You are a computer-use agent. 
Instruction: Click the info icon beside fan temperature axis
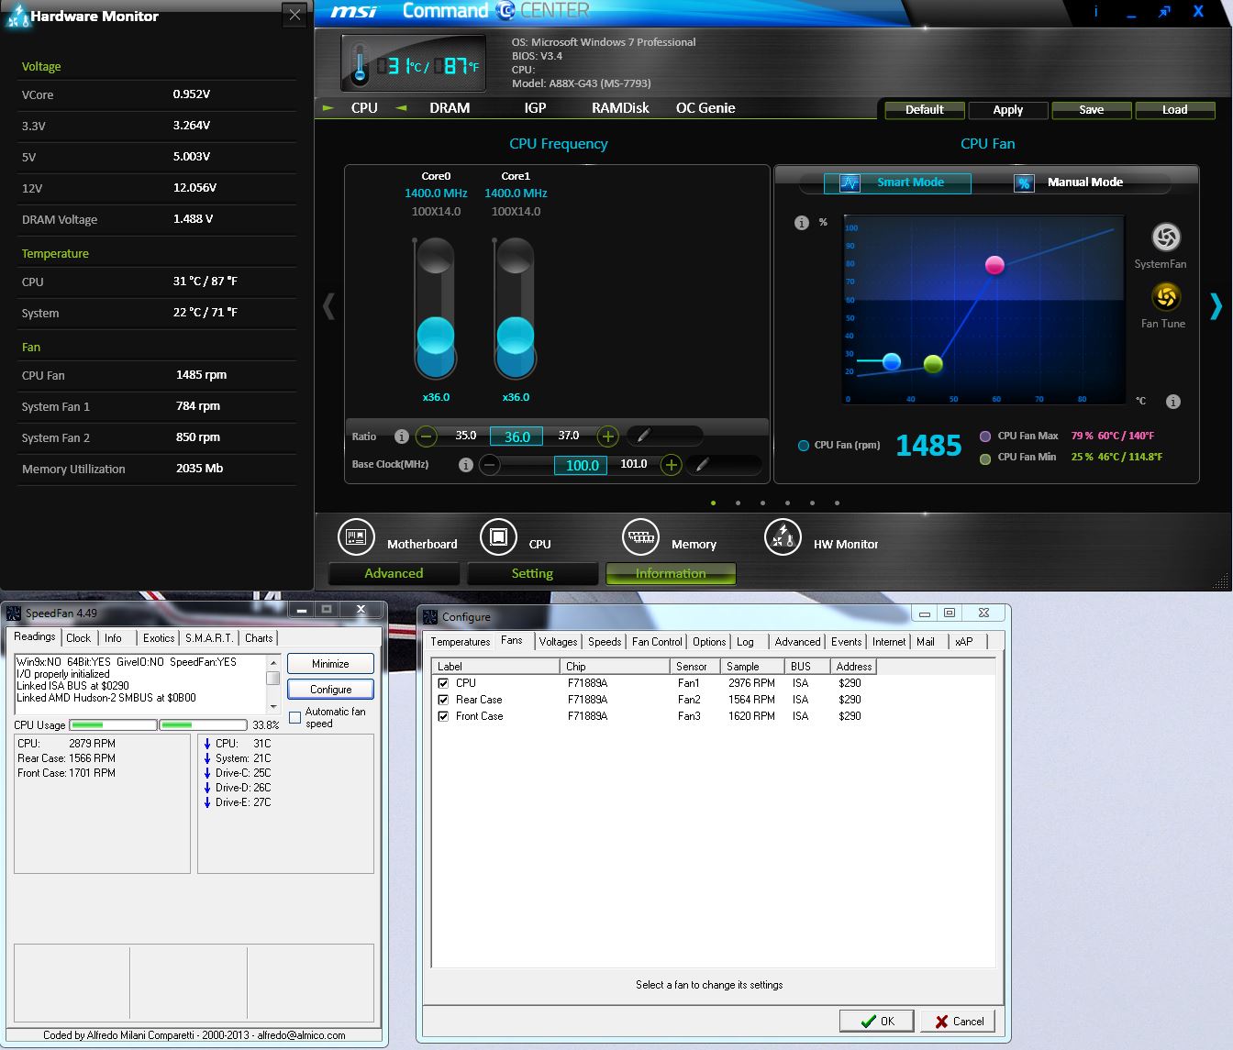[x=1172, y=402]
